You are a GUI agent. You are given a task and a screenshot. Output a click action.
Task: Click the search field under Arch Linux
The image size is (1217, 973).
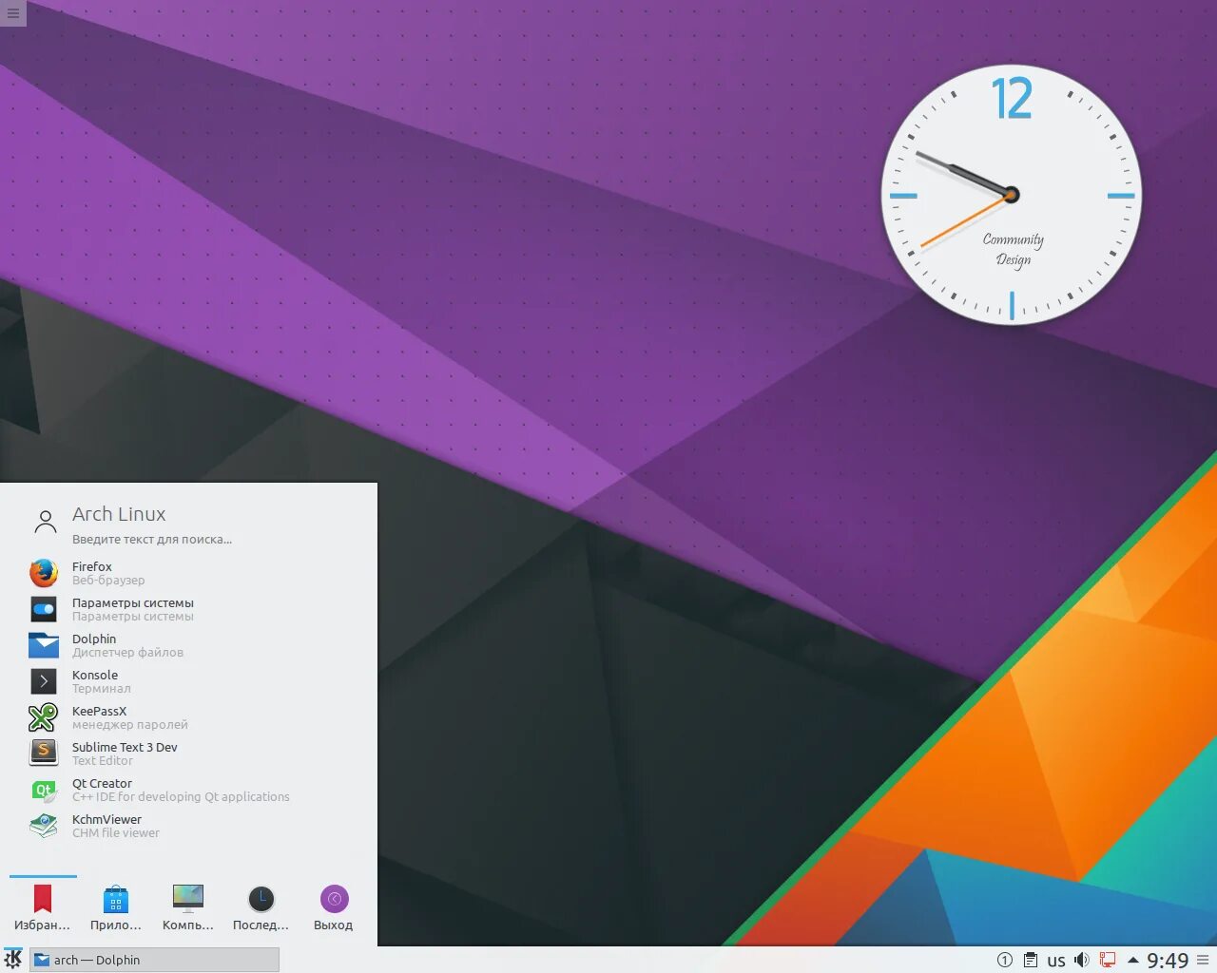(x=152, y=540)
